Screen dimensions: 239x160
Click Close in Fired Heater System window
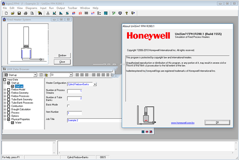(62, 62)
